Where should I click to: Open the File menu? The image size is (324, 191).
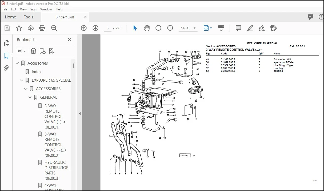5,9
